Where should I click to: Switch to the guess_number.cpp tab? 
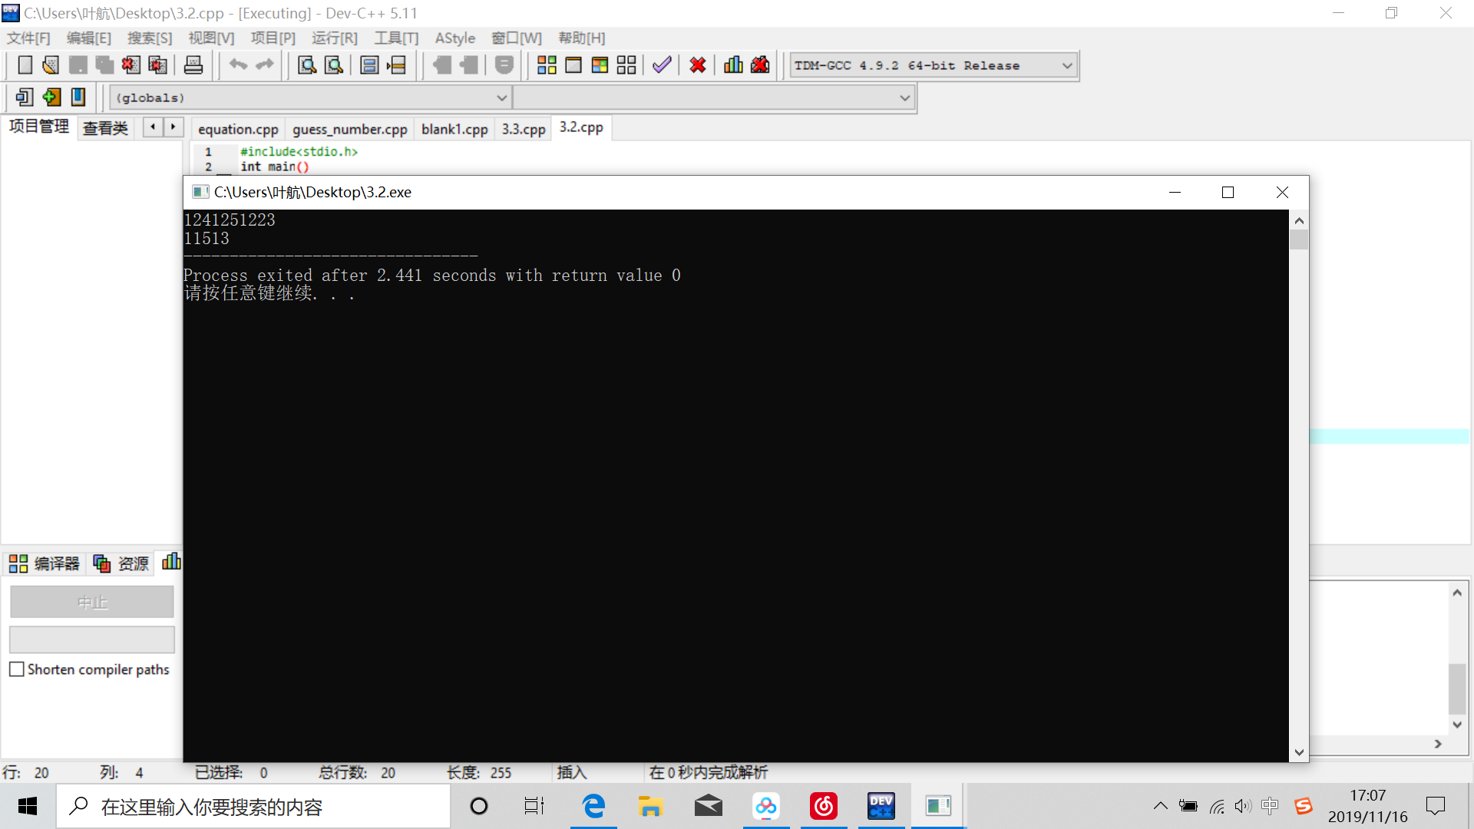click(x=349, y=129)
